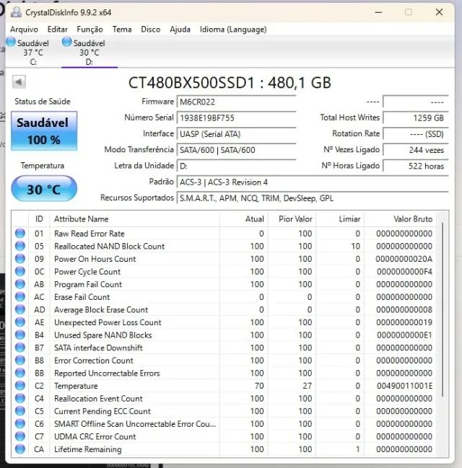This screenshot has height=468, width=462.
Task: Click the status orb for SATA interface Downshift
Action: pos(20,348)
